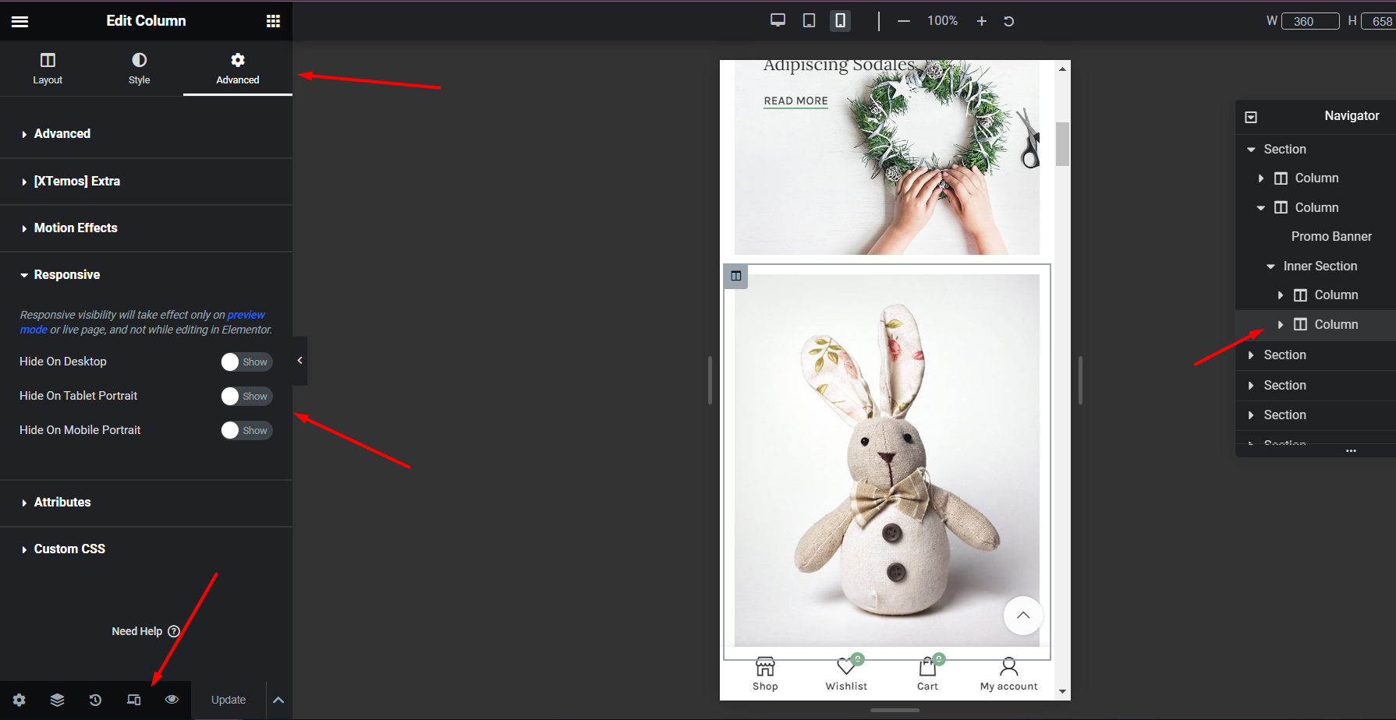Expand the Attributes section
Image resolution: width=1396 pixels, height=720 pixels.
[146, 502]
